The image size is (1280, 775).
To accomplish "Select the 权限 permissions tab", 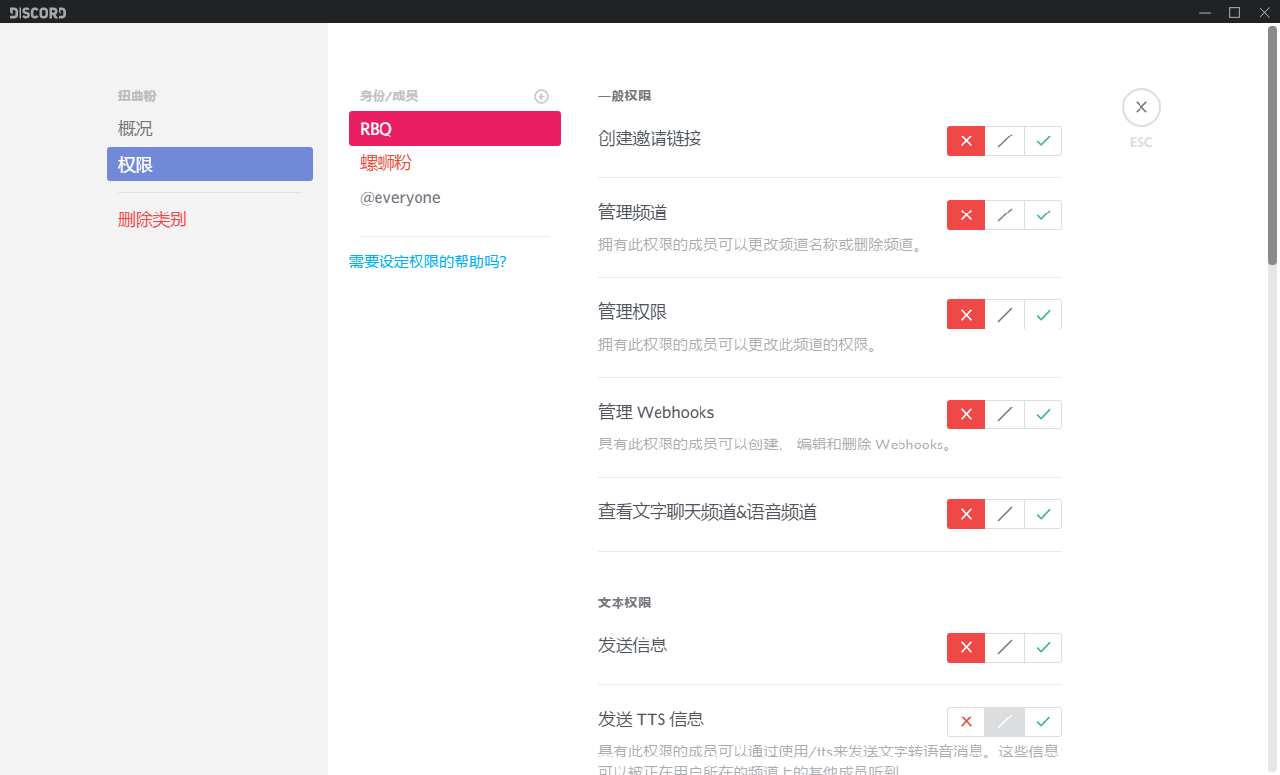I will coord(210,165).
